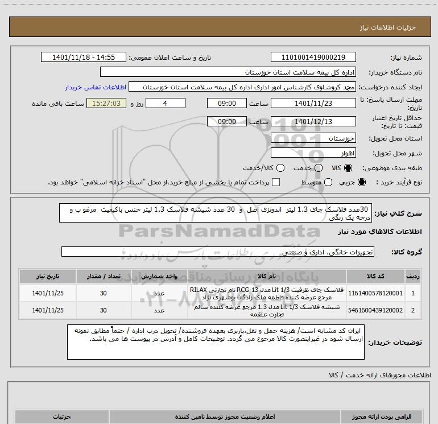The image size is (438, 424).
Task: Click the گروه کالا field
Action: [218, 252]
